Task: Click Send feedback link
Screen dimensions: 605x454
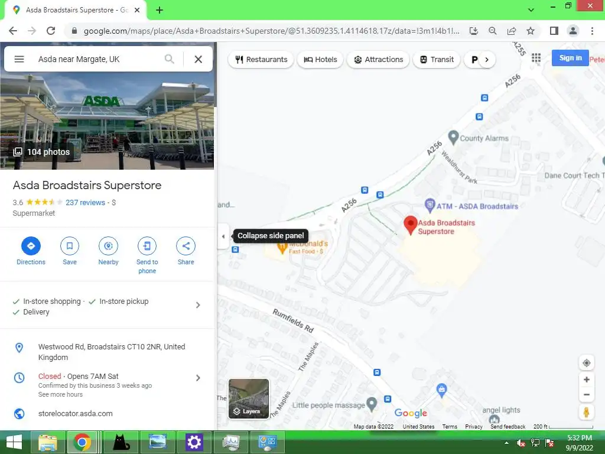Action: tap(508, 427)
